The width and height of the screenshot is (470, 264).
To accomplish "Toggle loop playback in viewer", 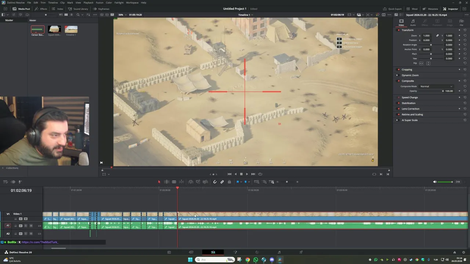I will point(260,174).
